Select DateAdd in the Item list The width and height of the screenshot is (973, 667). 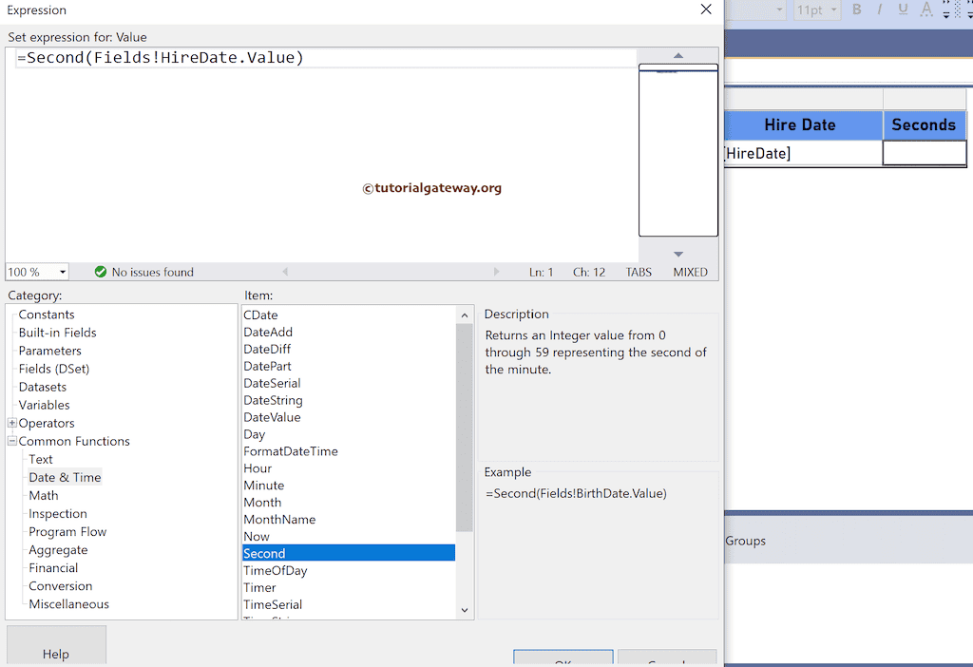pyautogui.click(x=349, y=332)
